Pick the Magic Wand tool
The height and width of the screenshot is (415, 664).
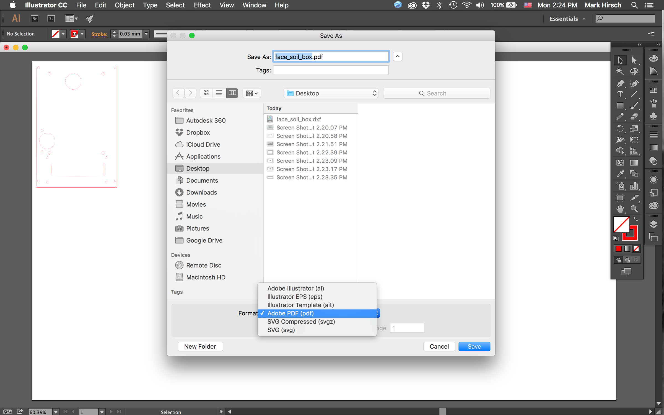620,72
